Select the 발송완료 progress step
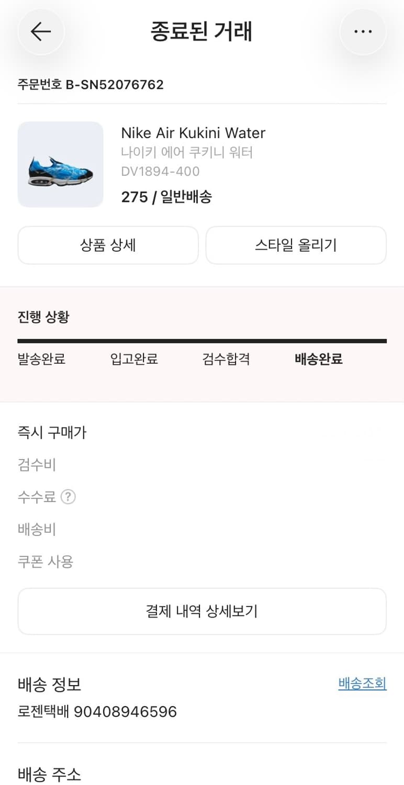 pos(41,359)
